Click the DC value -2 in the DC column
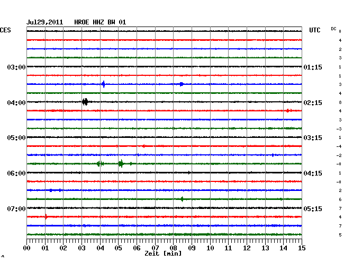 (x=339, y=155)
